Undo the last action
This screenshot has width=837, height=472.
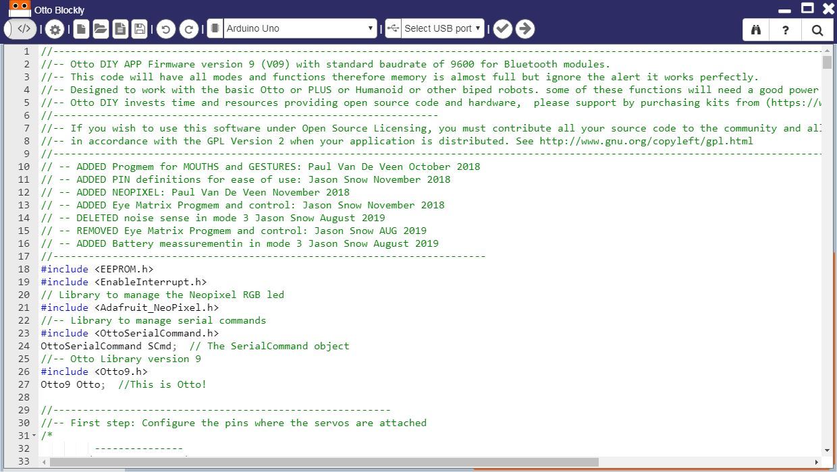coord(166,29)
